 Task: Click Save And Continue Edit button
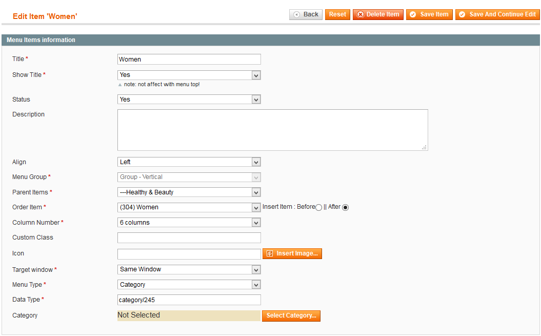tap(497, 14)
